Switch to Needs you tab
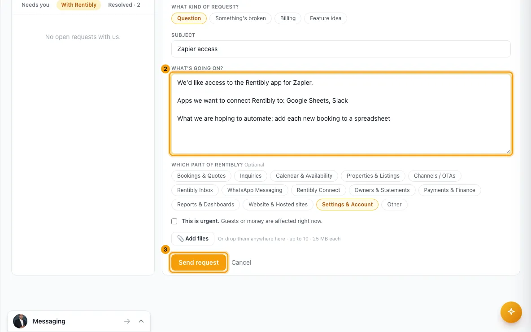This screenshot has height=332, width=531. [35, 5]
